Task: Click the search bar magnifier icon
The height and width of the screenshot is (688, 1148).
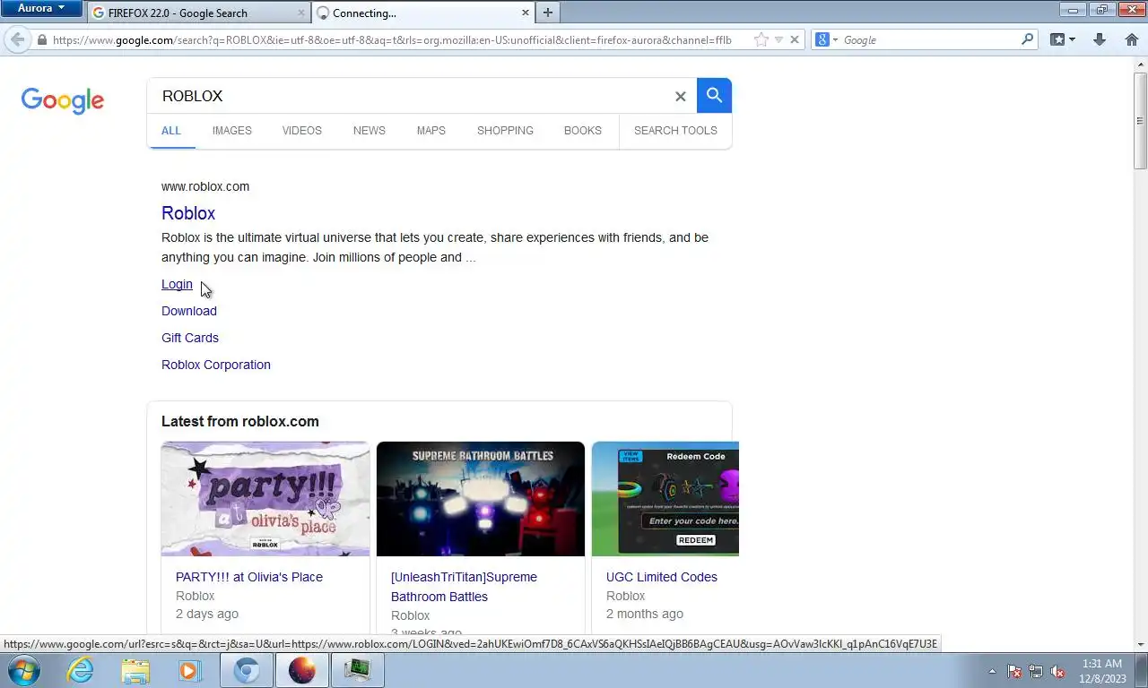Action: click(1028, 40)
